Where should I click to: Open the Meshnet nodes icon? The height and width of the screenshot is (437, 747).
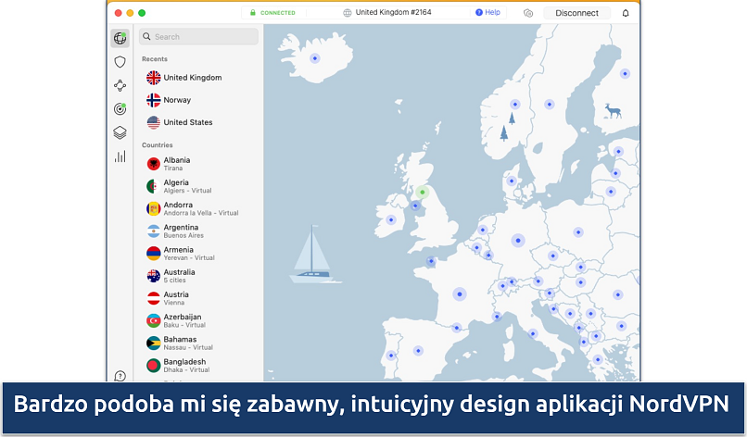[120, 85]
